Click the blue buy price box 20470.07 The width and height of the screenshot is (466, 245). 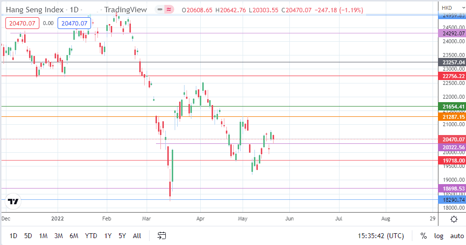[74, 23]
